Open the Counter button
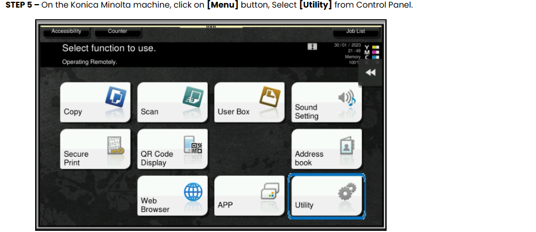 118,32
